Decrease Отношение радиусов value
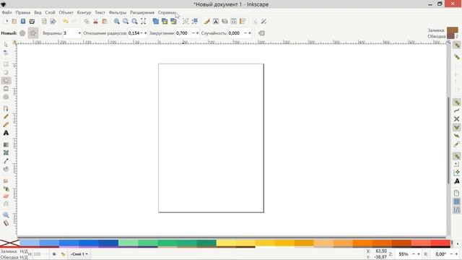The image size is (462, 260). tap(141, 33)
